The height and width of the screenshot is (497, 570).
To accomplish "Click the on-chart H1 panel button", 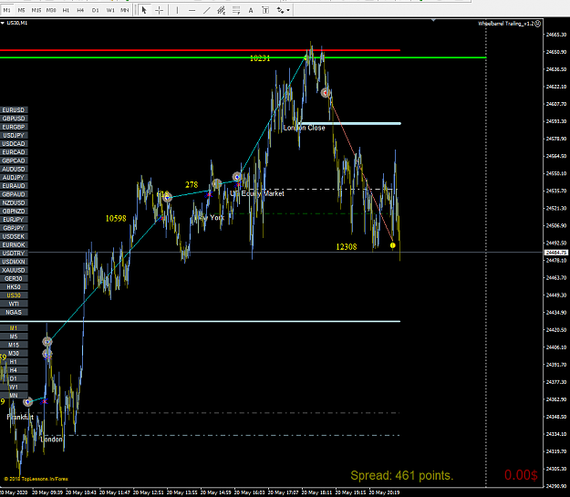I will pyautogui.click(x=14, y=362).
